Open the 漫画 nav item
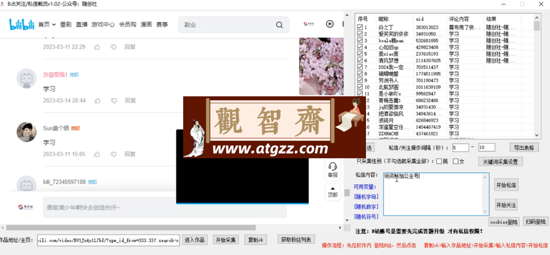The width and height of the screenshot is (550, 255). (147, 25)
